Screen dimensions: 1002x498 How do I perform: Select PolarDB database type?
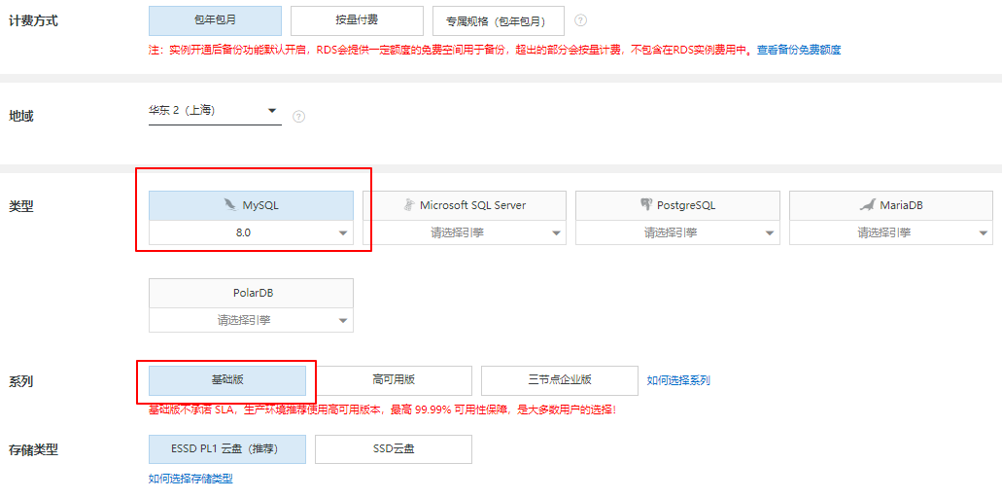pos(251,294)
